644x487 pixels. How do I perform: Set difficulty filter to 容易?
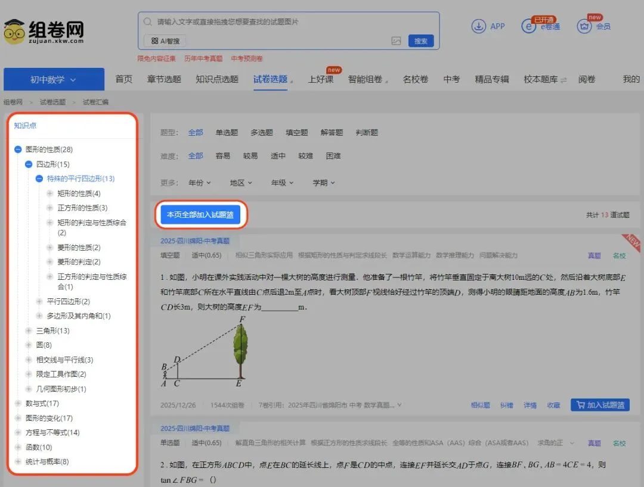[223, 156]
